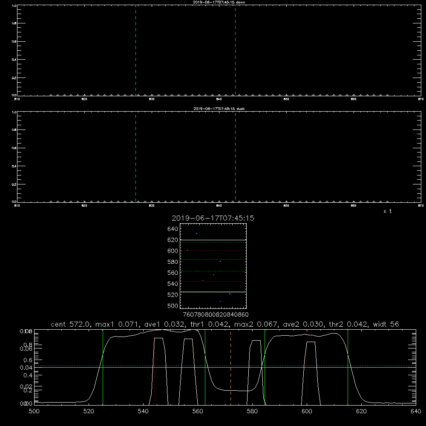Click the red dotted marker near 544

pos(154,368)
